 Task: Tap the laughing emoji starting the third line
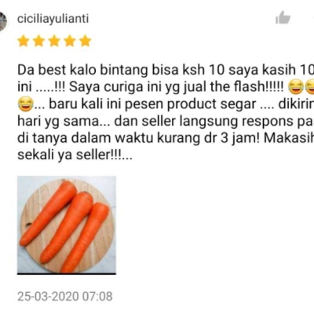(x=26, y=104)
